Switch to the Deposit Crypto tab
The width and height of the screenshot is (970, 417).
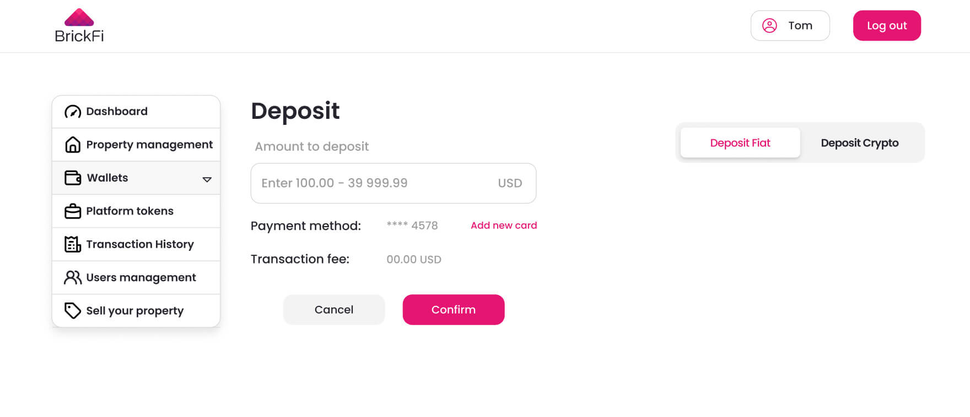(x=859, y=143)
